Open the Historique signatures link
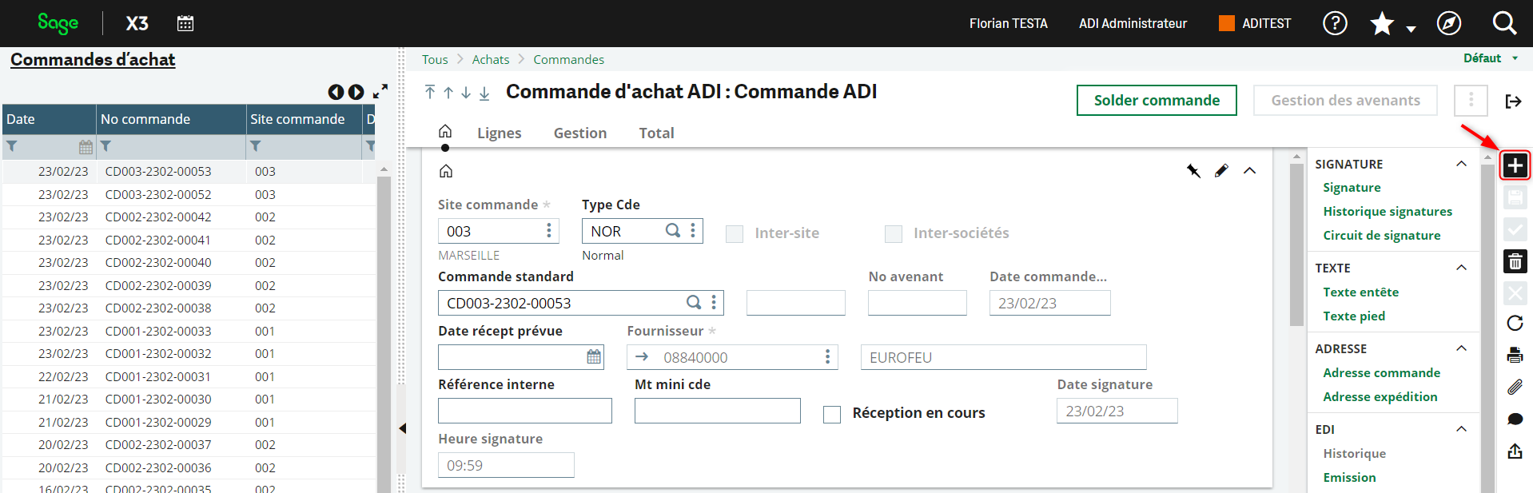The image size is (1533, 493). (1387, 212)
